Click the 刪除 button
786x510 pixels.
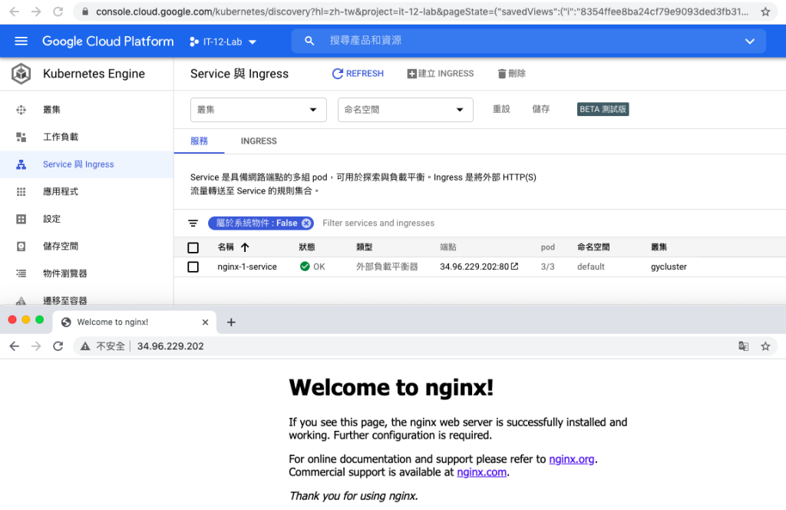(511, 74)
